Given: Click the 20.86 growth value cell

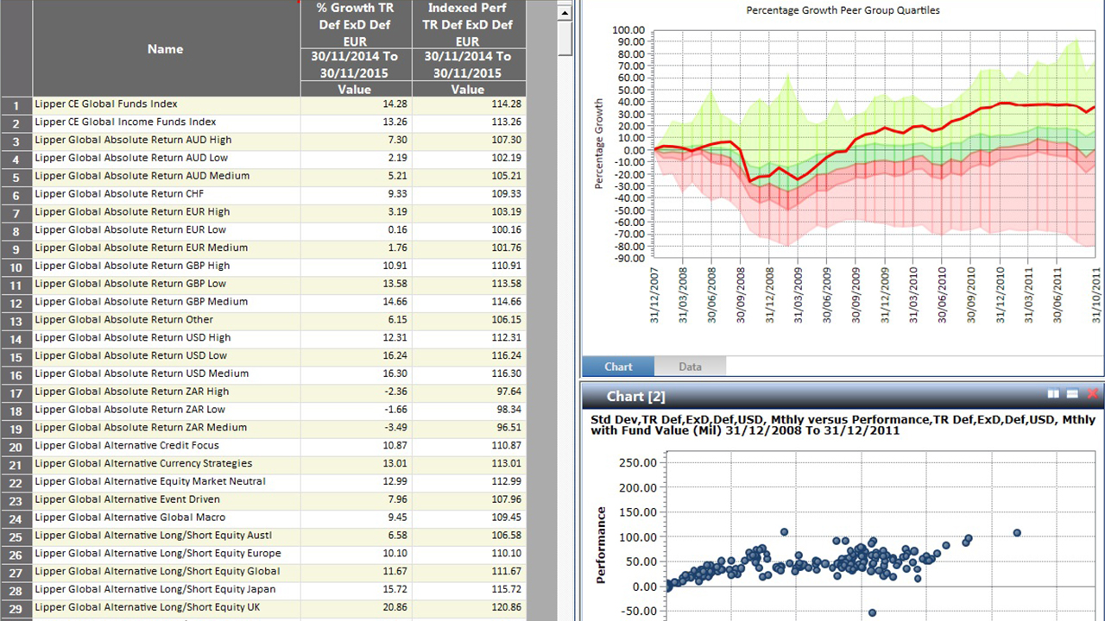Looking at the screenshot, I should pos(356,607).
